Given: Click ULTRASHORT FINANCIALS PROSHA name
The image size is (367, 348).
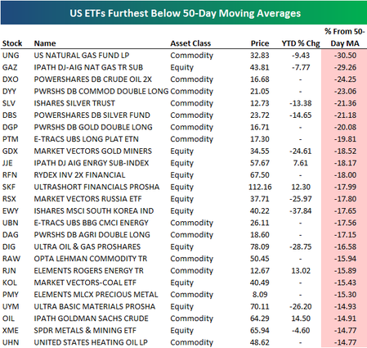Looking at the screenshot, I should tap(96, 187).
